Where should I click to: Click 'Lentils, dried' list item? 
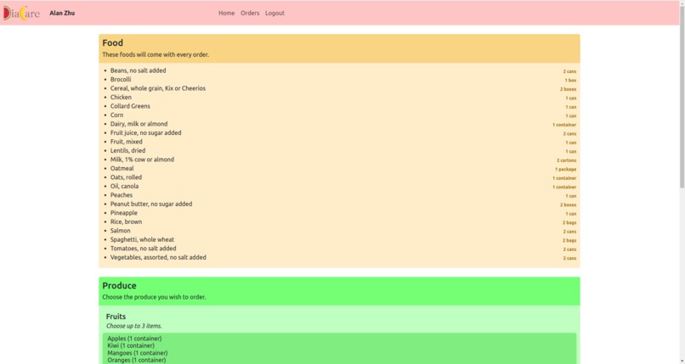pyautogui.click(x=128, y=151)
